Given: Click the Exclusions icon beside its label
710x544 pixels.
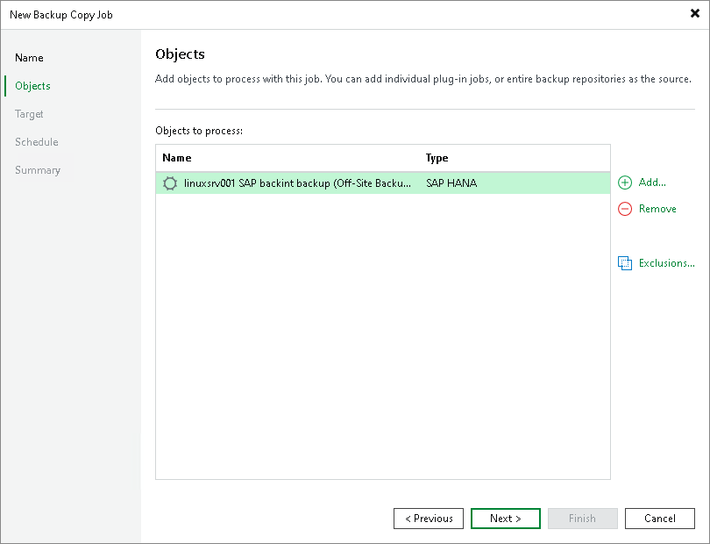Looking at the screenshot, I should (x=625, y=262).
